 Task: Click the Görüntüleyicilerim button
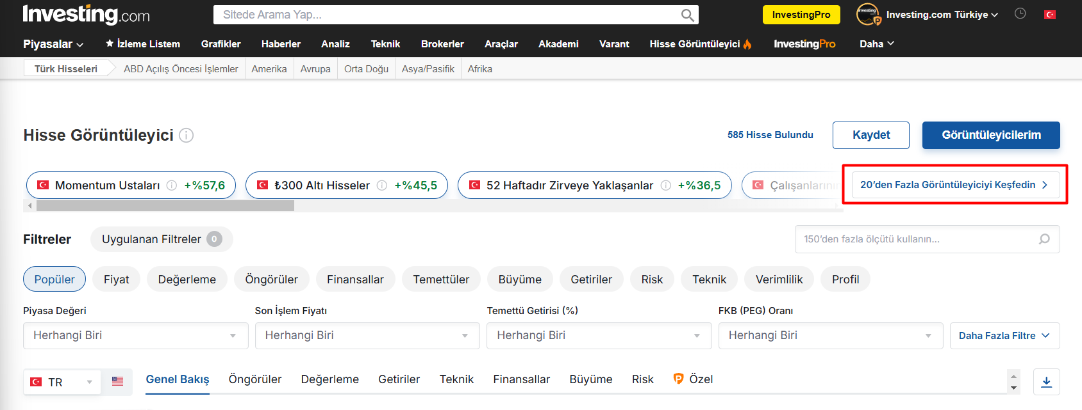(x=991, y=135)
